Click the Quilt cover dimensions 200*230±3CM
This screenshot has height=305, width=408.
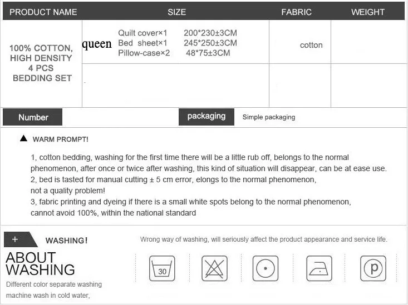(x=210, y=33)
